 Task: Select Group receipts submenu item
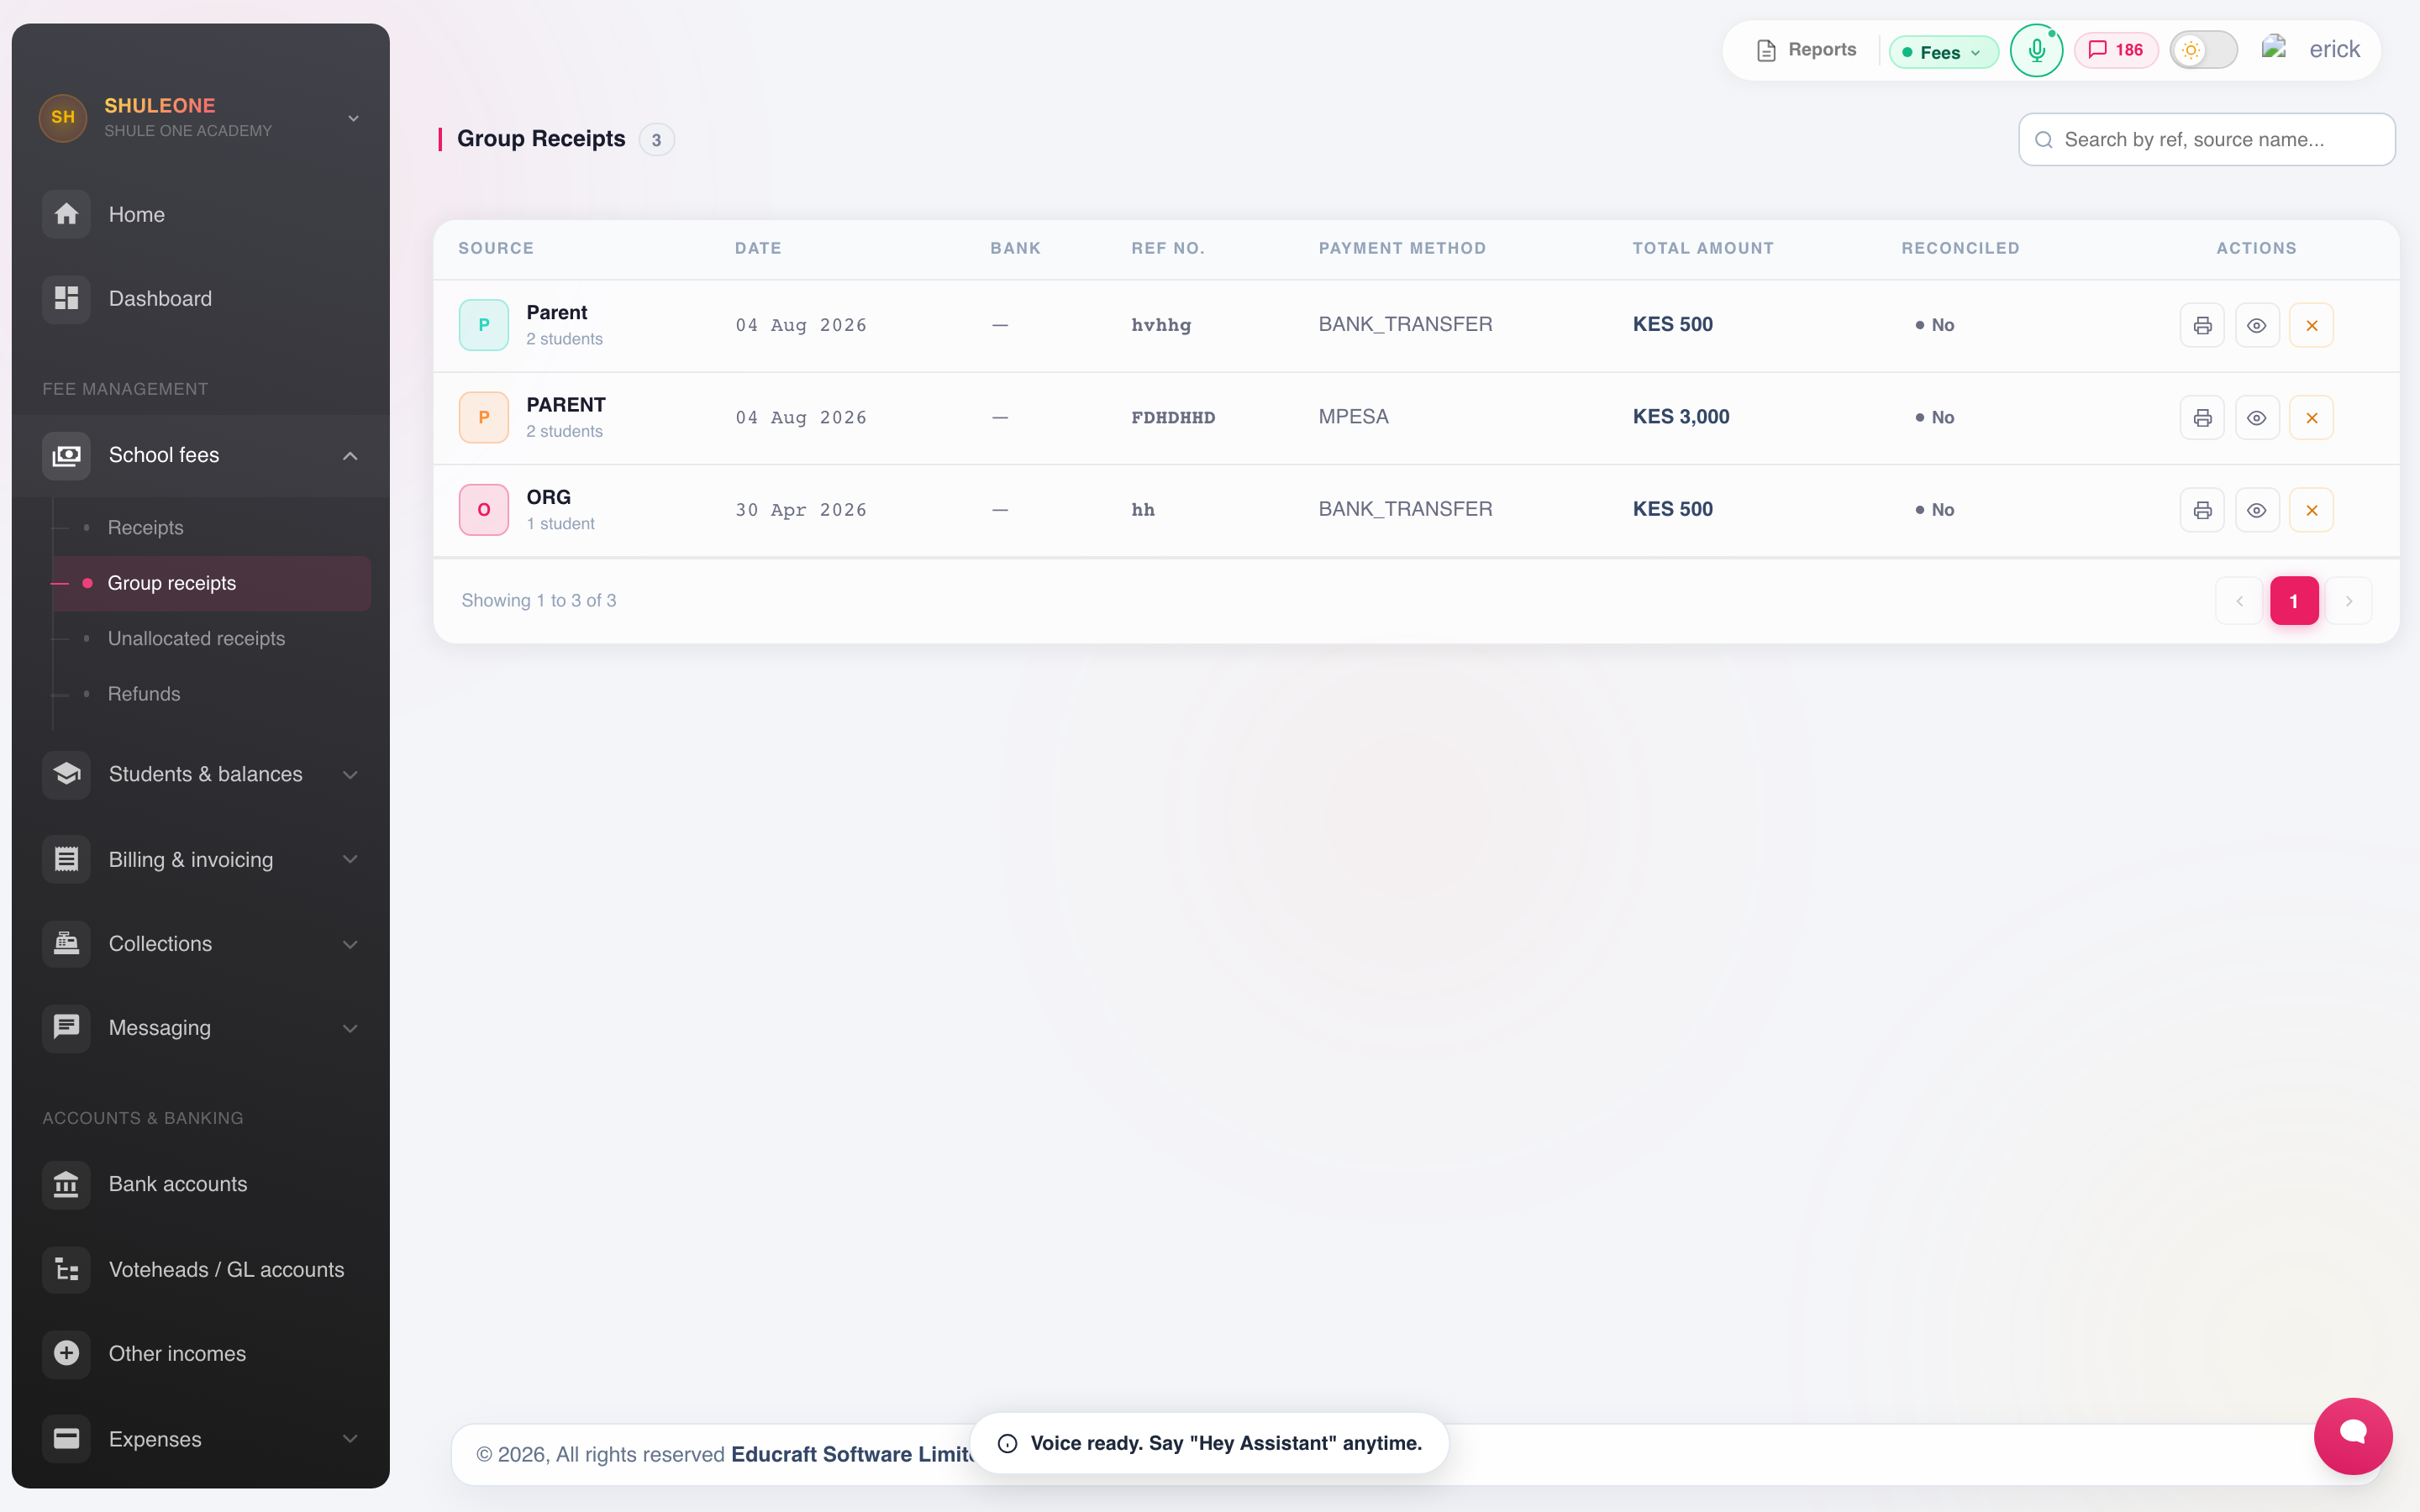[x=212, y=583]
